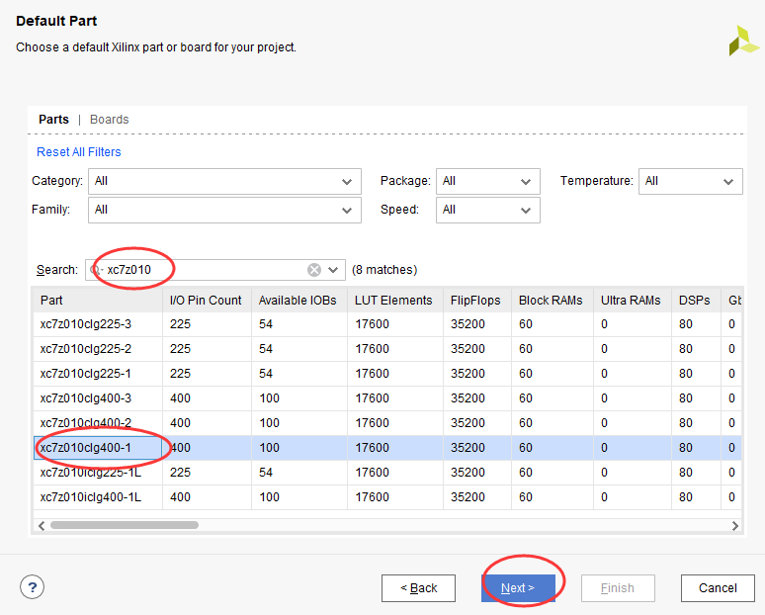
Task: Select part xc7z010iclg400-1L
Action: pyautogui.click(x=386, y=497)
